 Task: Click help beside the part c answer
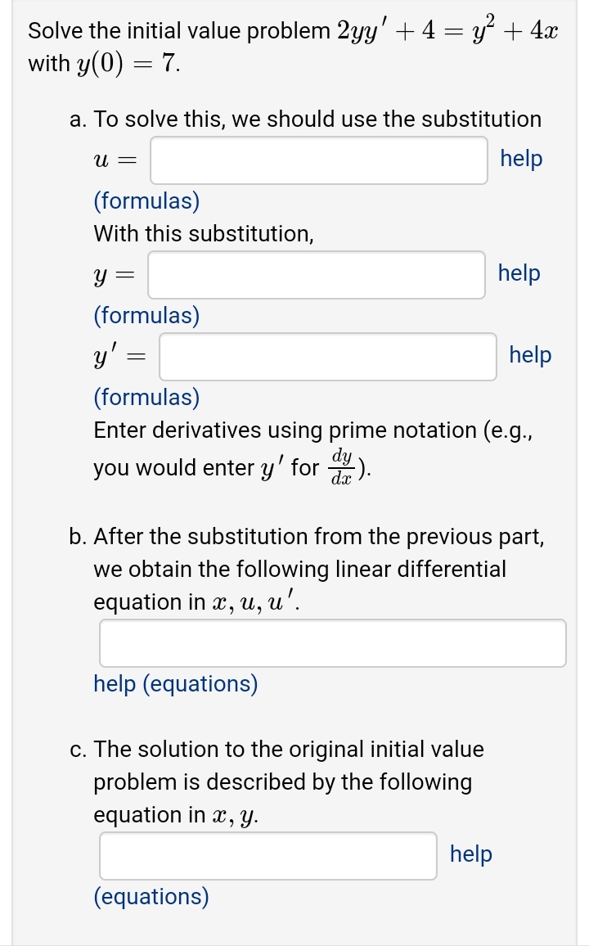470,854
